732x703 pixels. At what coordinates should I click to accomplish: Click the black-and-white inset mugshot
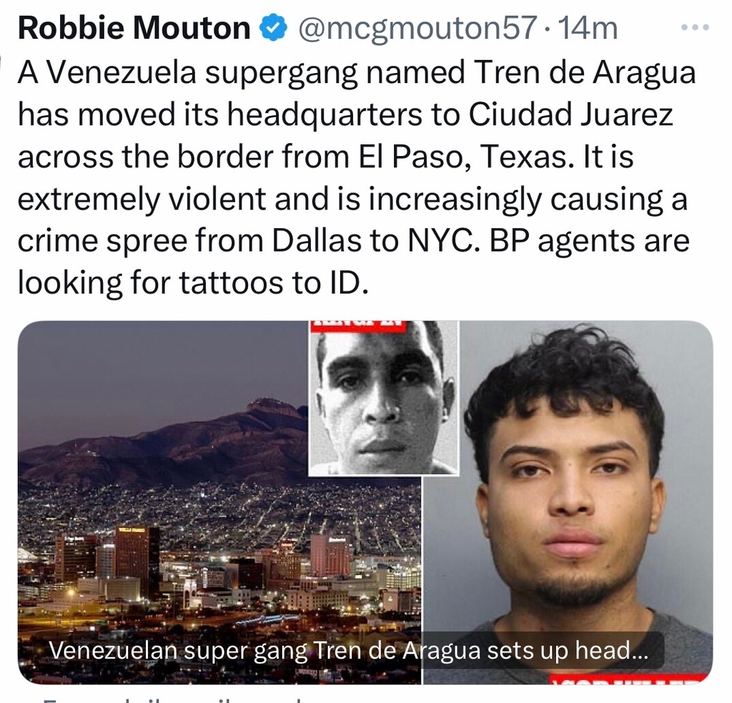(x=384, y=398)
